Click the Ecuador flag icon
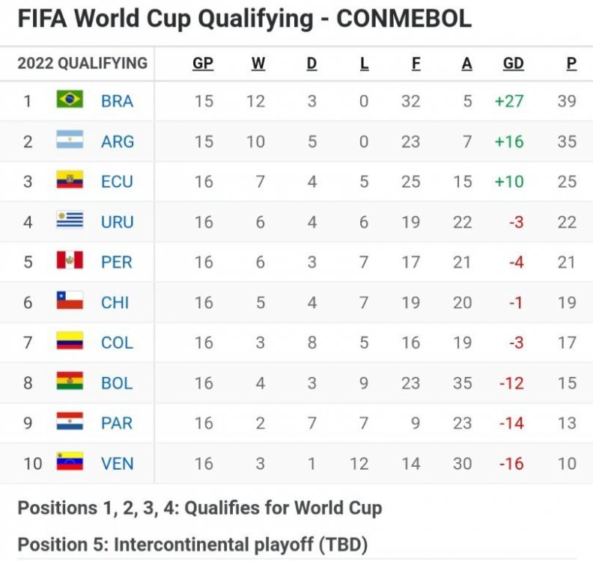Screen dimensions: 593x561 (70, 180)
